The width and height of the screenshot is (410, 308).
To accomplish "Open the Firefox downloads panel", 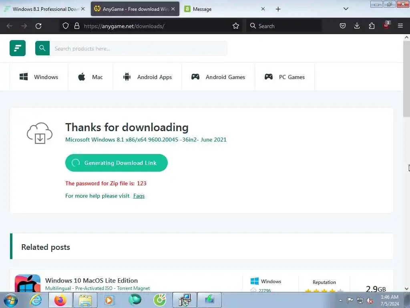I will tap(357, 26).
